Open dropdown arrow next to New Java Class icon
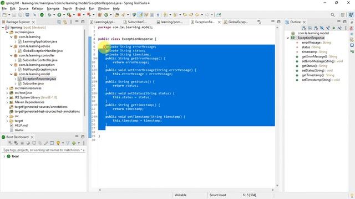The height and width of the screenshot is (199, 355). (111, 15)
